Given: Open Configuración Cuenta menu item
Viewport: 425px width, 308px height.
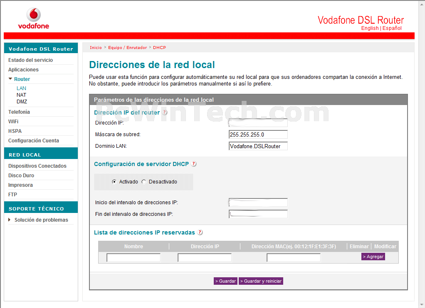Looking at the screenshot, I should pyautogui.click(x=34, y=140).
